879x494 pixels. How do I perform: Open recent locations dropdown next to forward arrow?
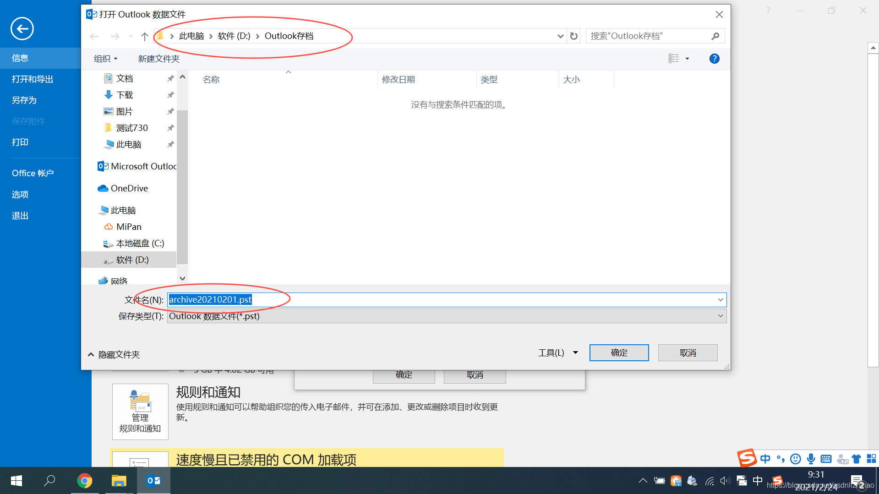pos(131,36)
